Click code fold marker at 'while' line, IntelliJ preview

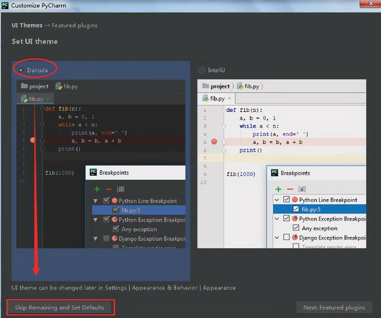224,126
